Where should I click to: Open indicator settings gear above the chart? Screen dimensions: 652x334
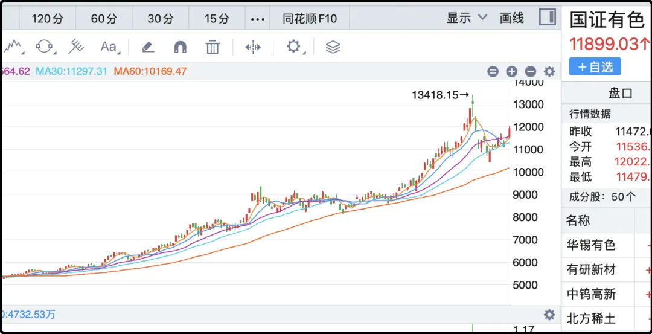pyautogui.click(x=549, y=71)
